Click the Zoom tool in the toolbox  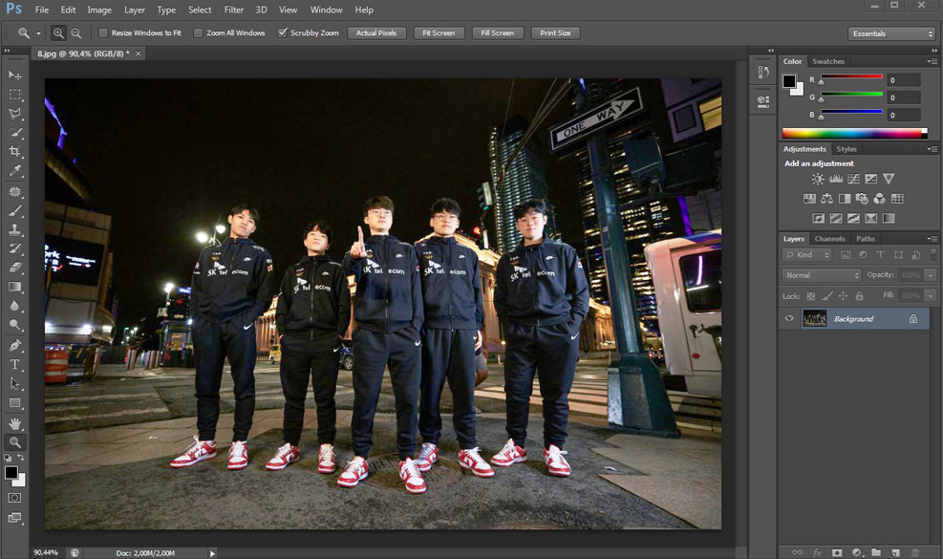tap(15, 442)
